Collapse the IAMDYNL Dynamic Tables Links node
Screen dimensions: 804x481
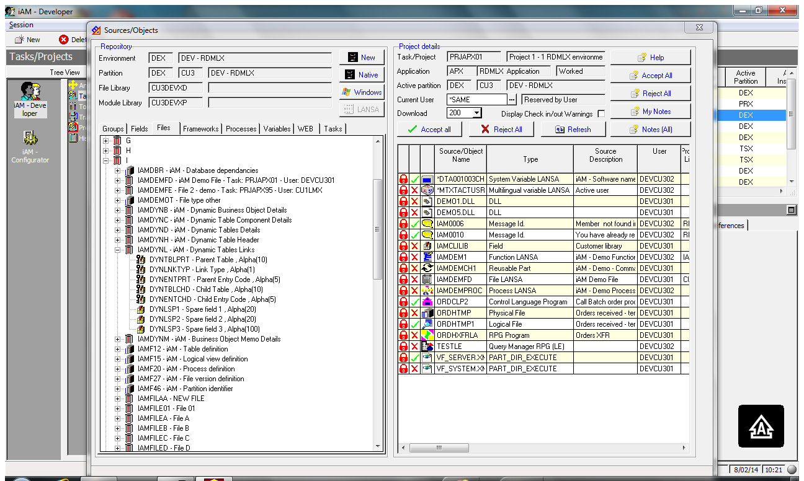(118, 250)
